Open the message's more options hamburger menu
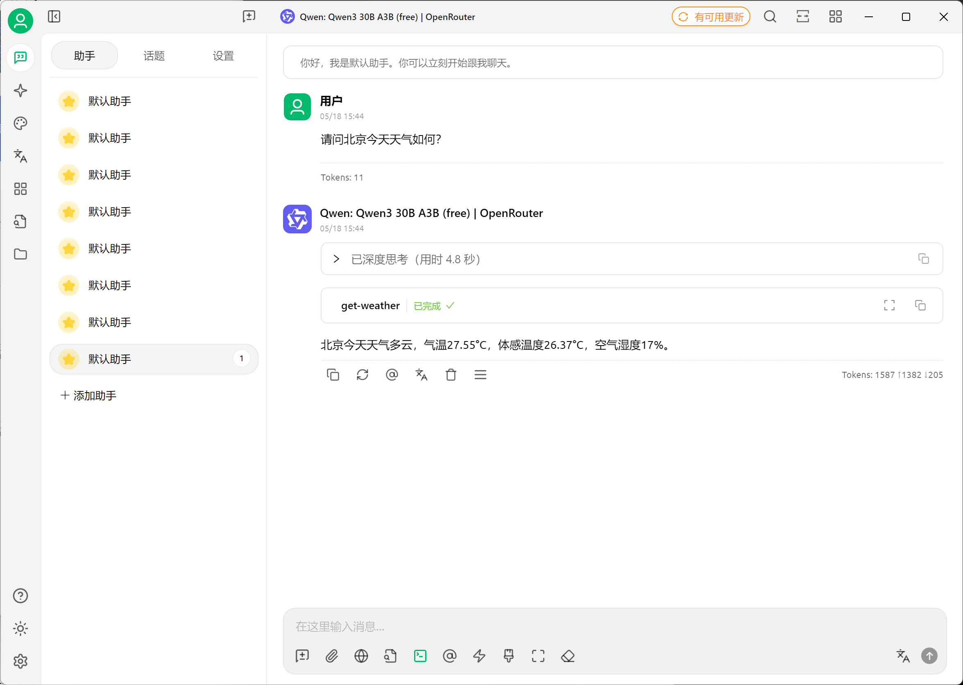 [480, 375]
